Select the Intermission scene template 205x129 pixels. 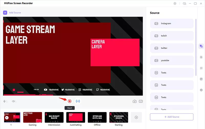pyautogui.click(x=54, y=117)
